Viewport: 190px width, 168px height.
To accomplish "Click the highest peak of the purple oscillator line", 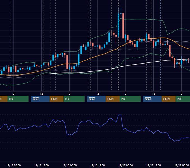I will tap(120, 115).
